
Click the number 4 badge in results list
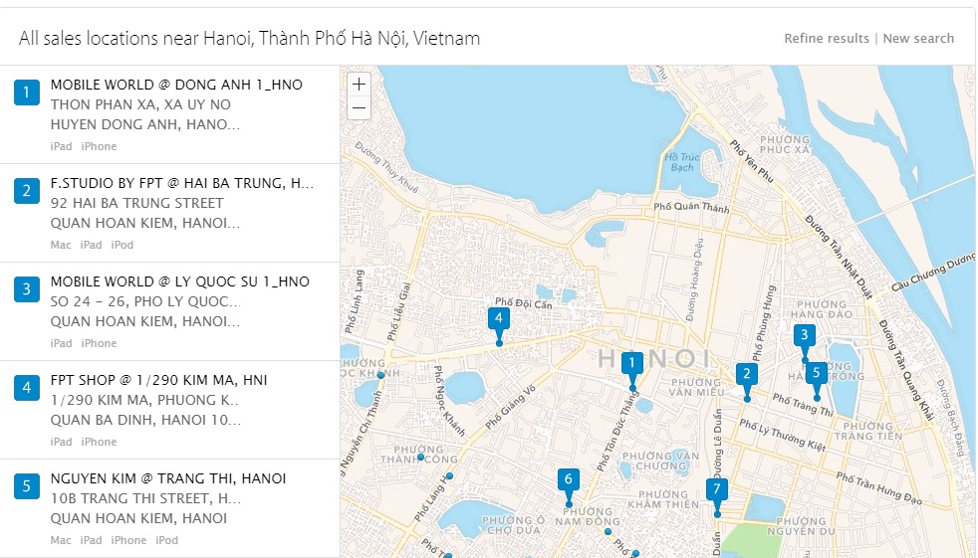pos(27,388)
